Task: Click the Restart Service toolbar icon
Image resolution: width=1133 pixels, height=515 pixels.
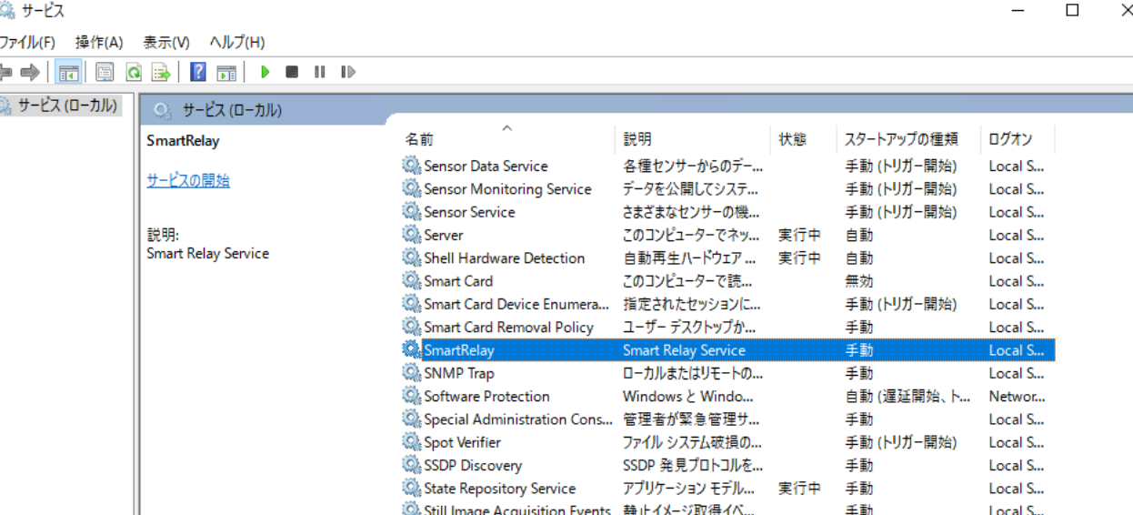Action: pos(347,72)
